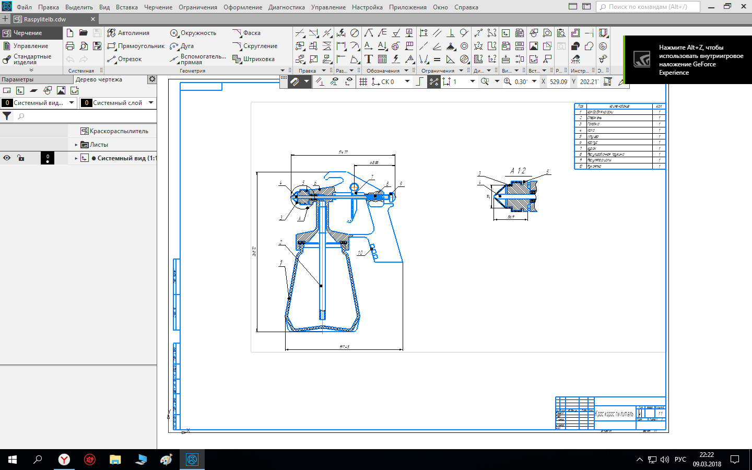Select the Автолиния drawing tool
Screen dimensions: 752x470
coord(128,33)
